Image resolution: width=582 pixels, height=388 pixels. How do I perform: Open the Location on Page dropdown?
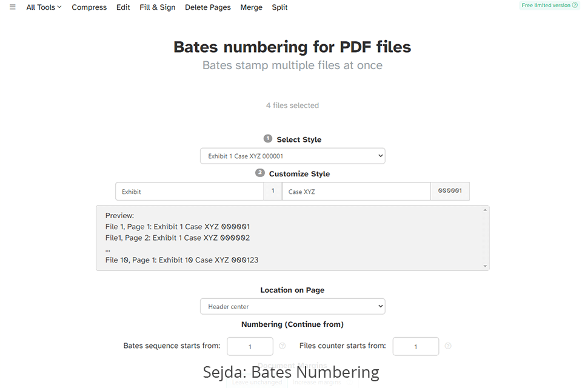pos(292,307)
